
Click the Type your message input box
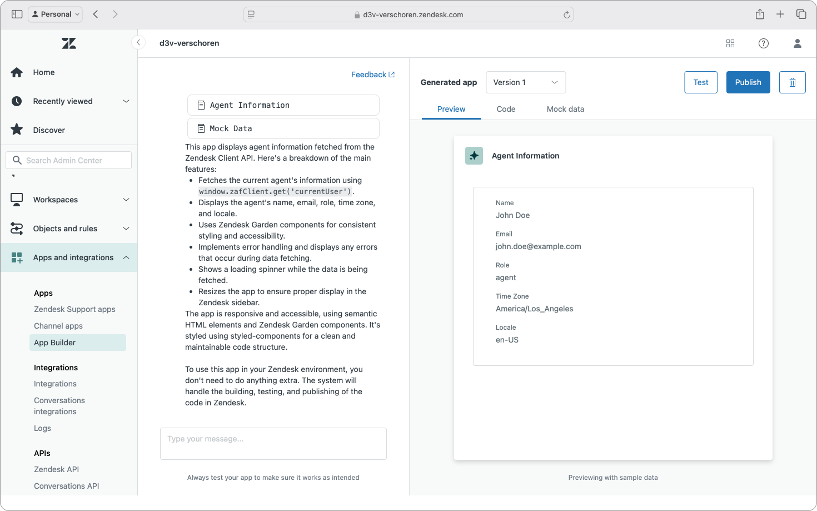(x=273, y=444)
